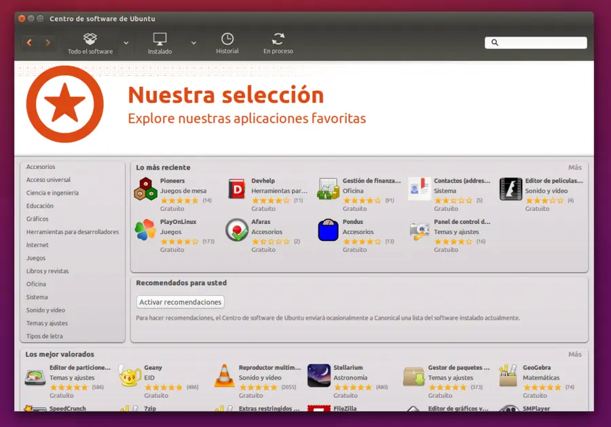Open the Devhelp app icon
This screenshot has height=427, width=611.
click(x=236, y=189)
